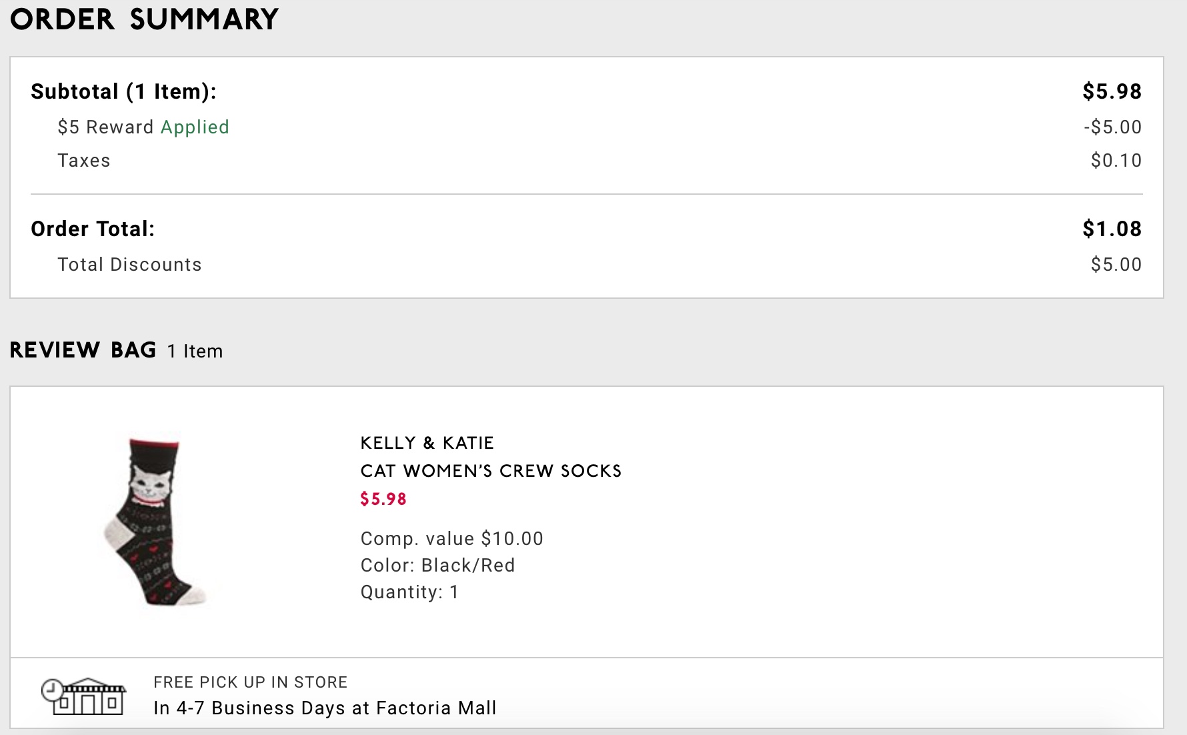The height and width of the screenshot is (735, 1187).
Task: Click the Subtotal (1 Item) label
Action: tap(124, 91)
